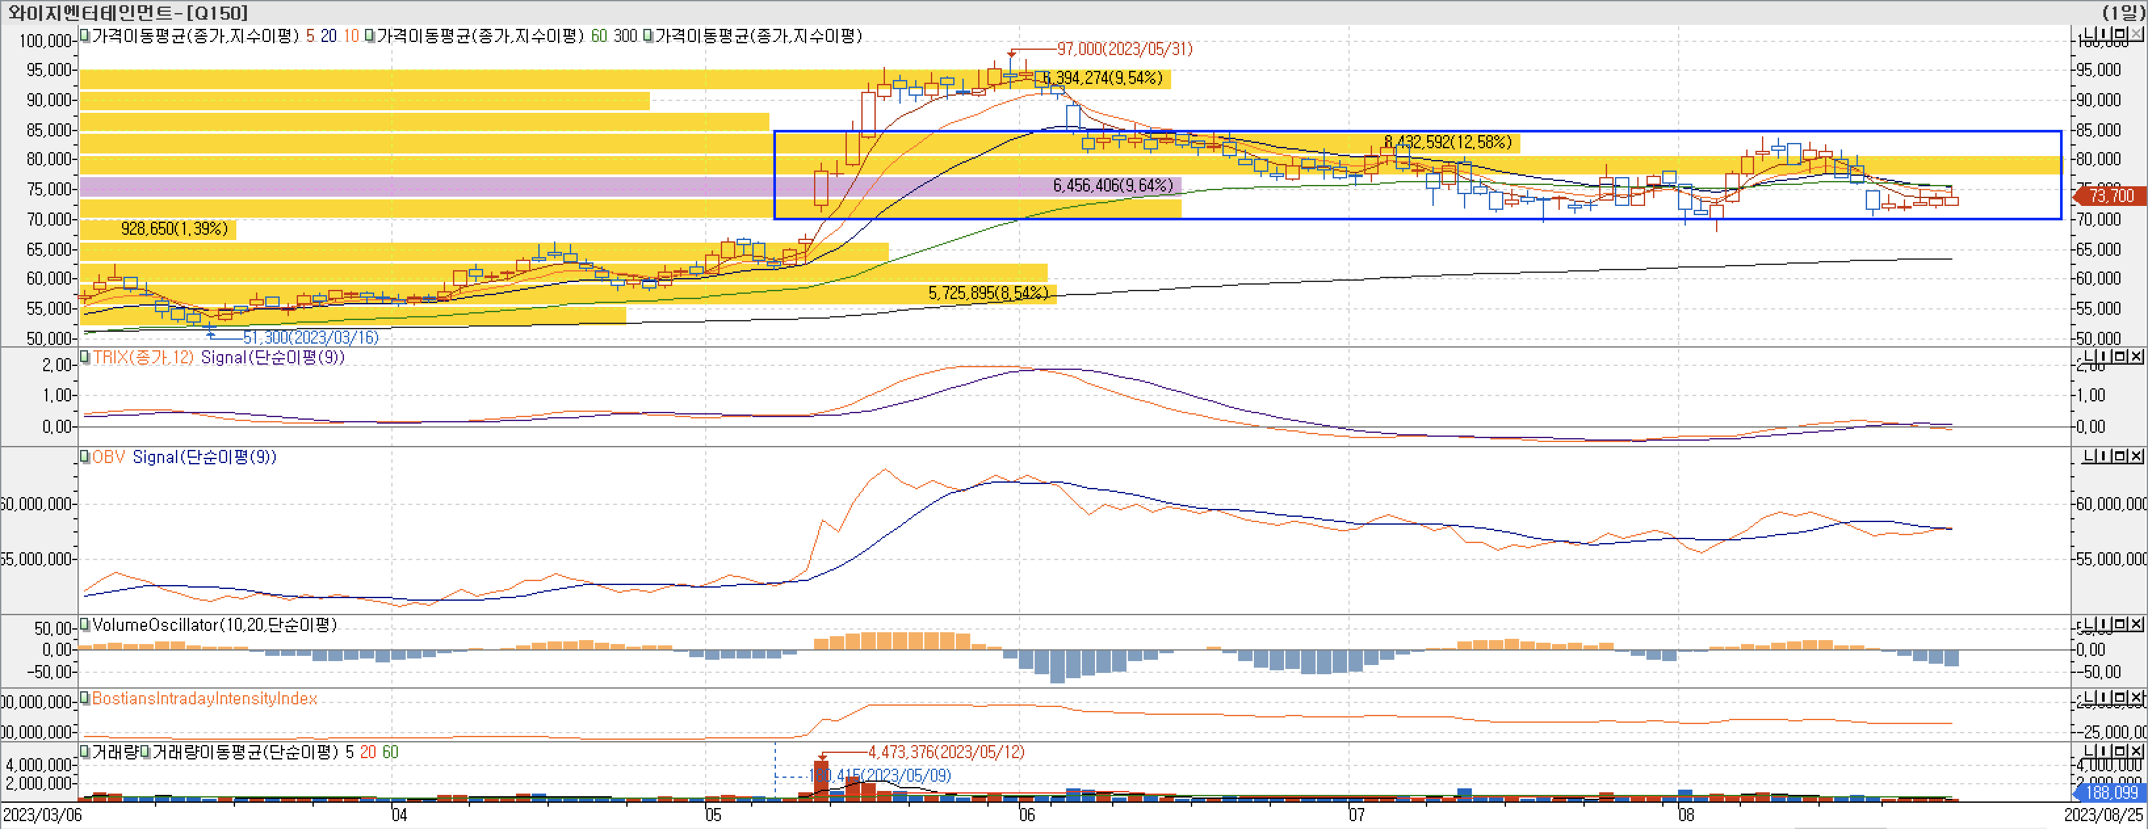The width and height of the screenshot is (2148, 829).
Task: Close the BostiansIntradayIntensityIndex pane
Action: pyautogui.click(x=2136, y=697)
